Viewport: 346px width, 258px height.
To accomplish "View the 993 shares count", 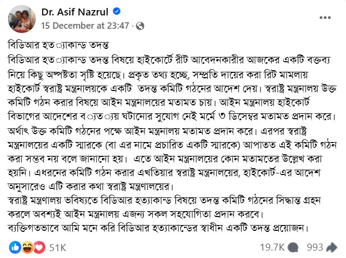I will [315, 247].
